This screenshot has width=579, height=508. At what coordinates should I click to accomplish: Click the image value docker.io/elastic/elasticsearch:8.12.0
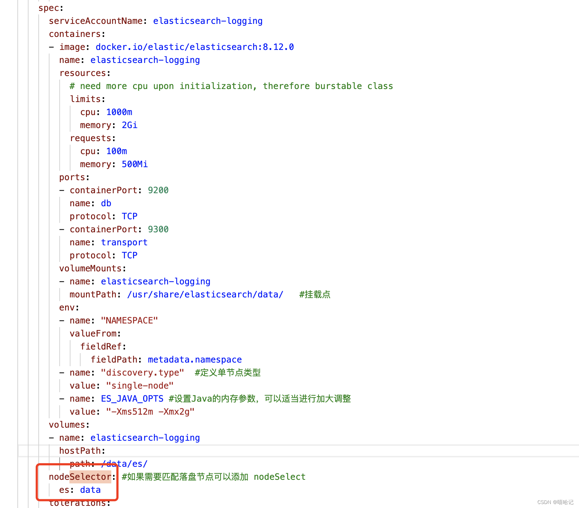195,47
